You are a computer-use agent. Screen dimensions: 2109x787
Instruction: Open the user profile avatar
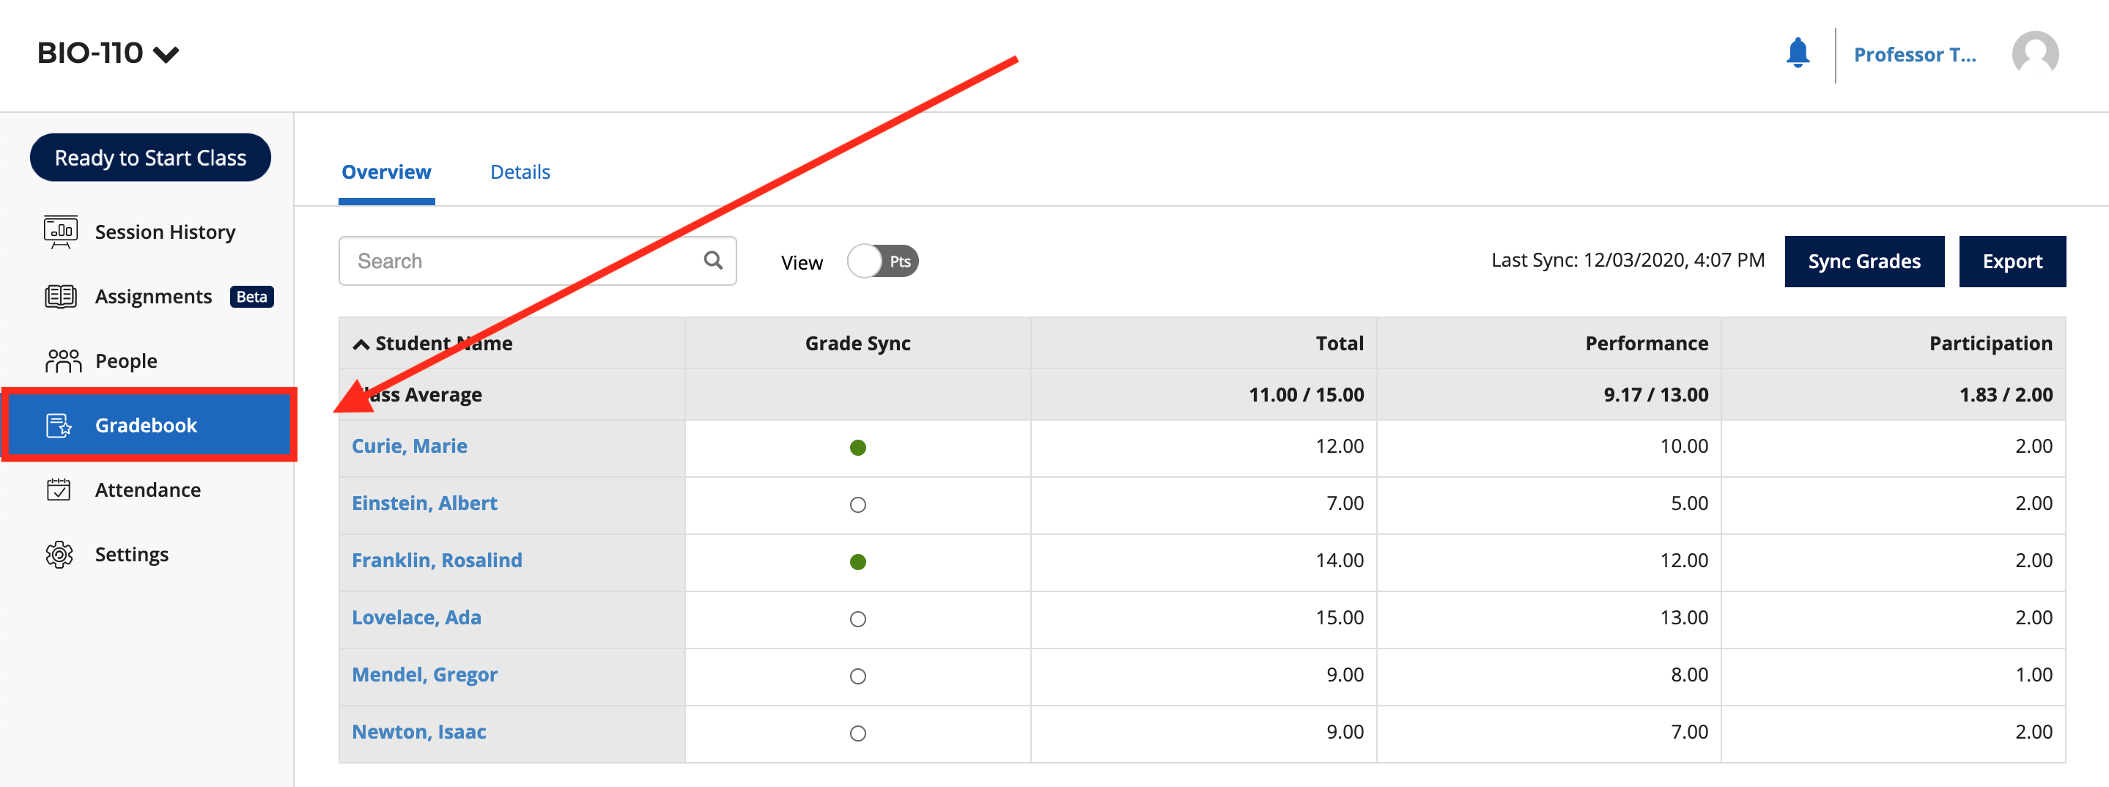2034,55
